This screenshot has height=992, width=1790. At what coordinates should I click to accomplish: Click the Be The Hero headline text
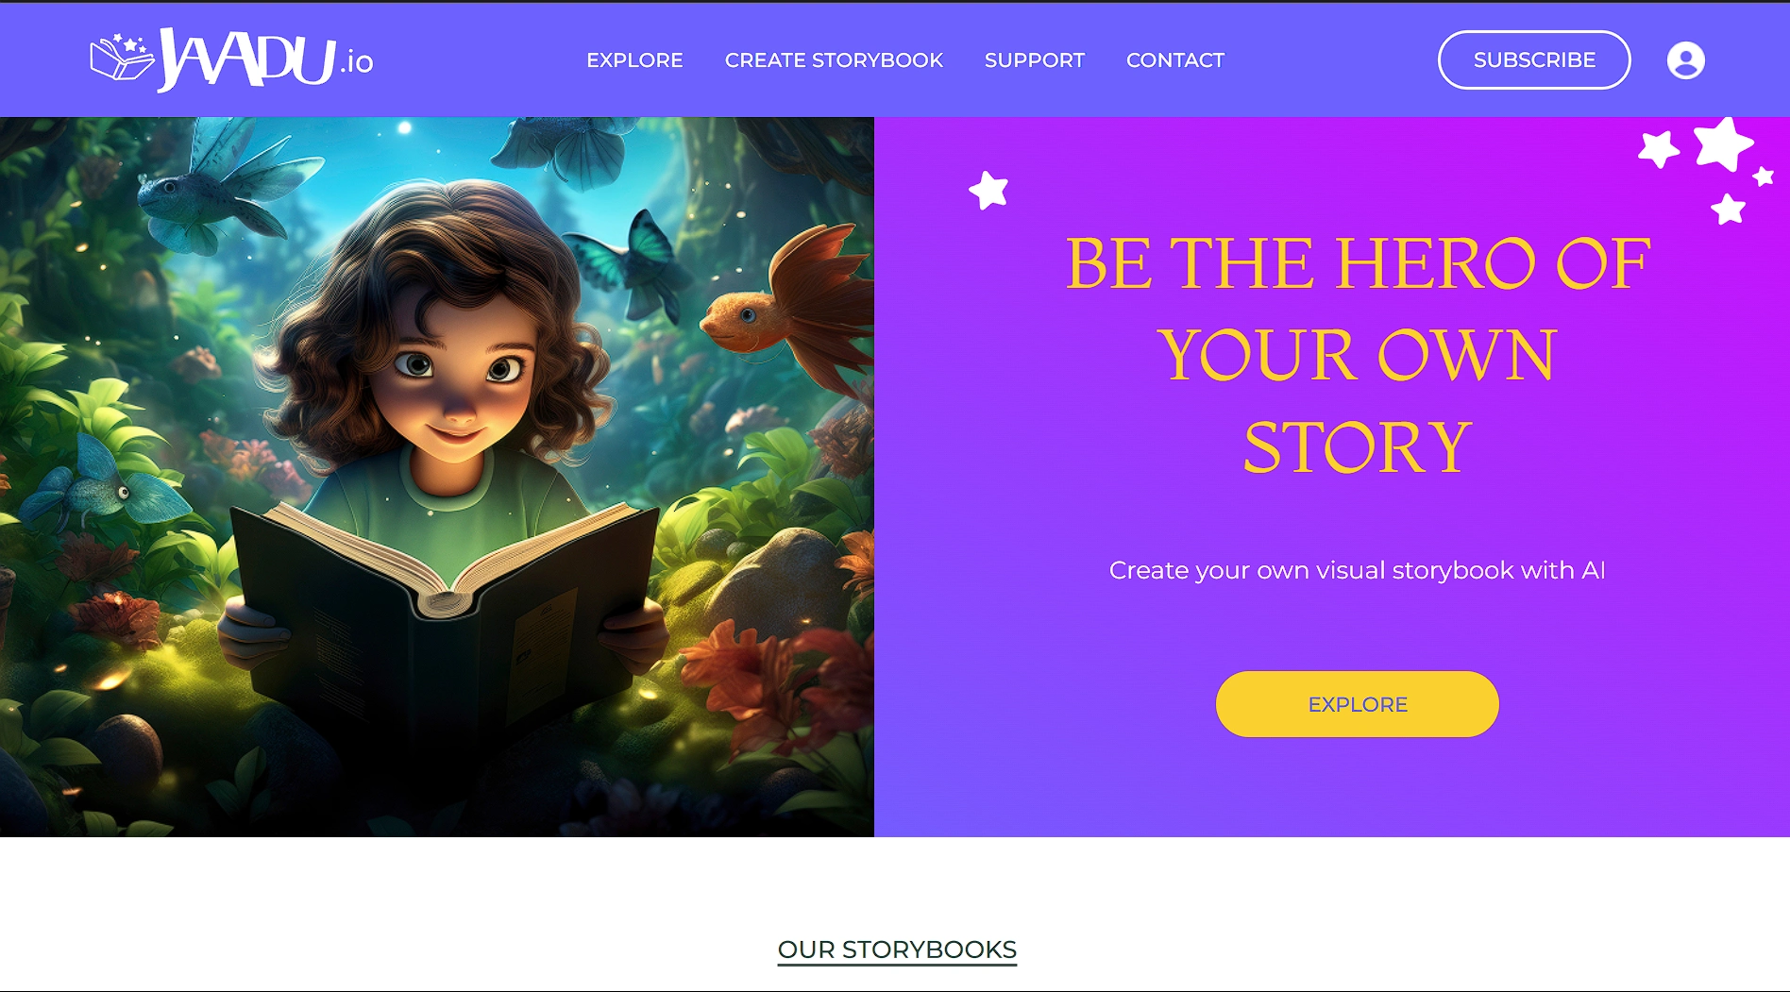(1358, 355)
